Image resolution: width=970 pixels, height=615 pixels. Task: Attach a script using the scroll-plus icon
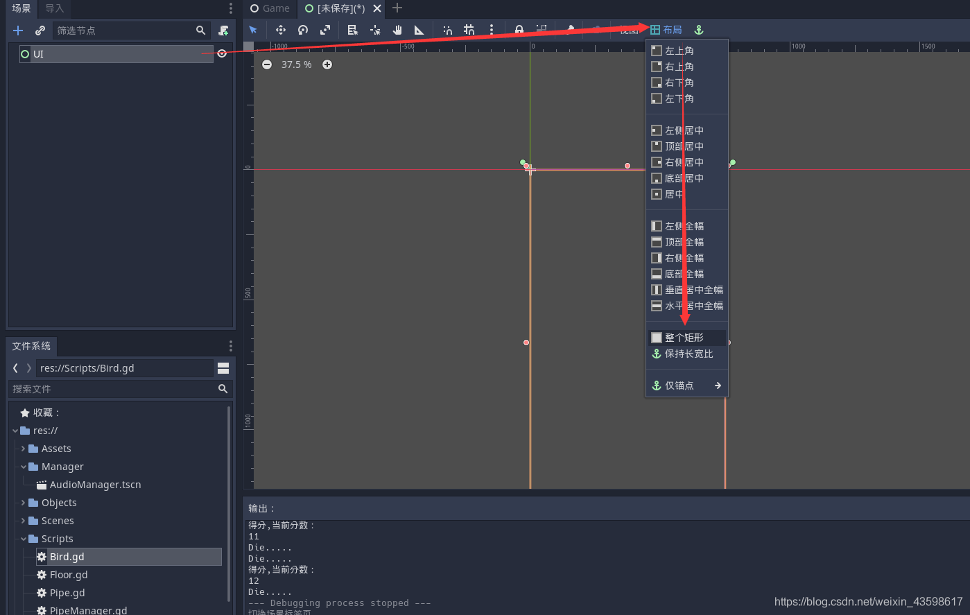pyautogui.click(x=223, y=31)
